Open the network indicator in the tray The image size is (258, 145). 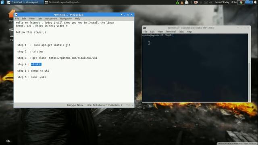(201, 2)
